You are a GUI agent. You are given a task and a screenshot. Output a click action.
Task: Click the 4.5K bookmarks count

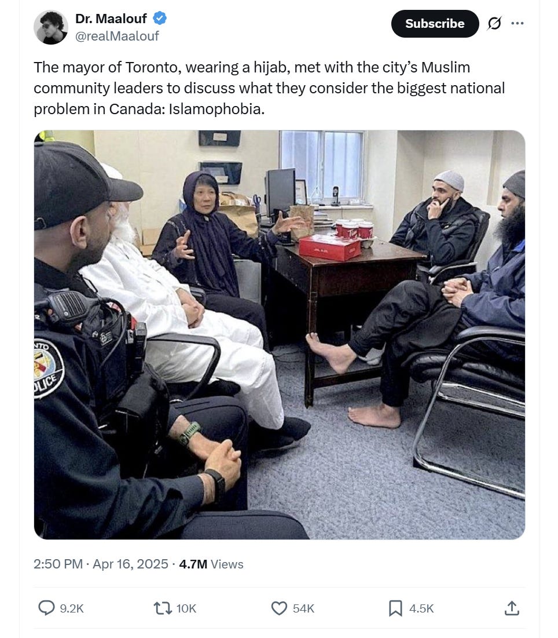click(421, 608)
